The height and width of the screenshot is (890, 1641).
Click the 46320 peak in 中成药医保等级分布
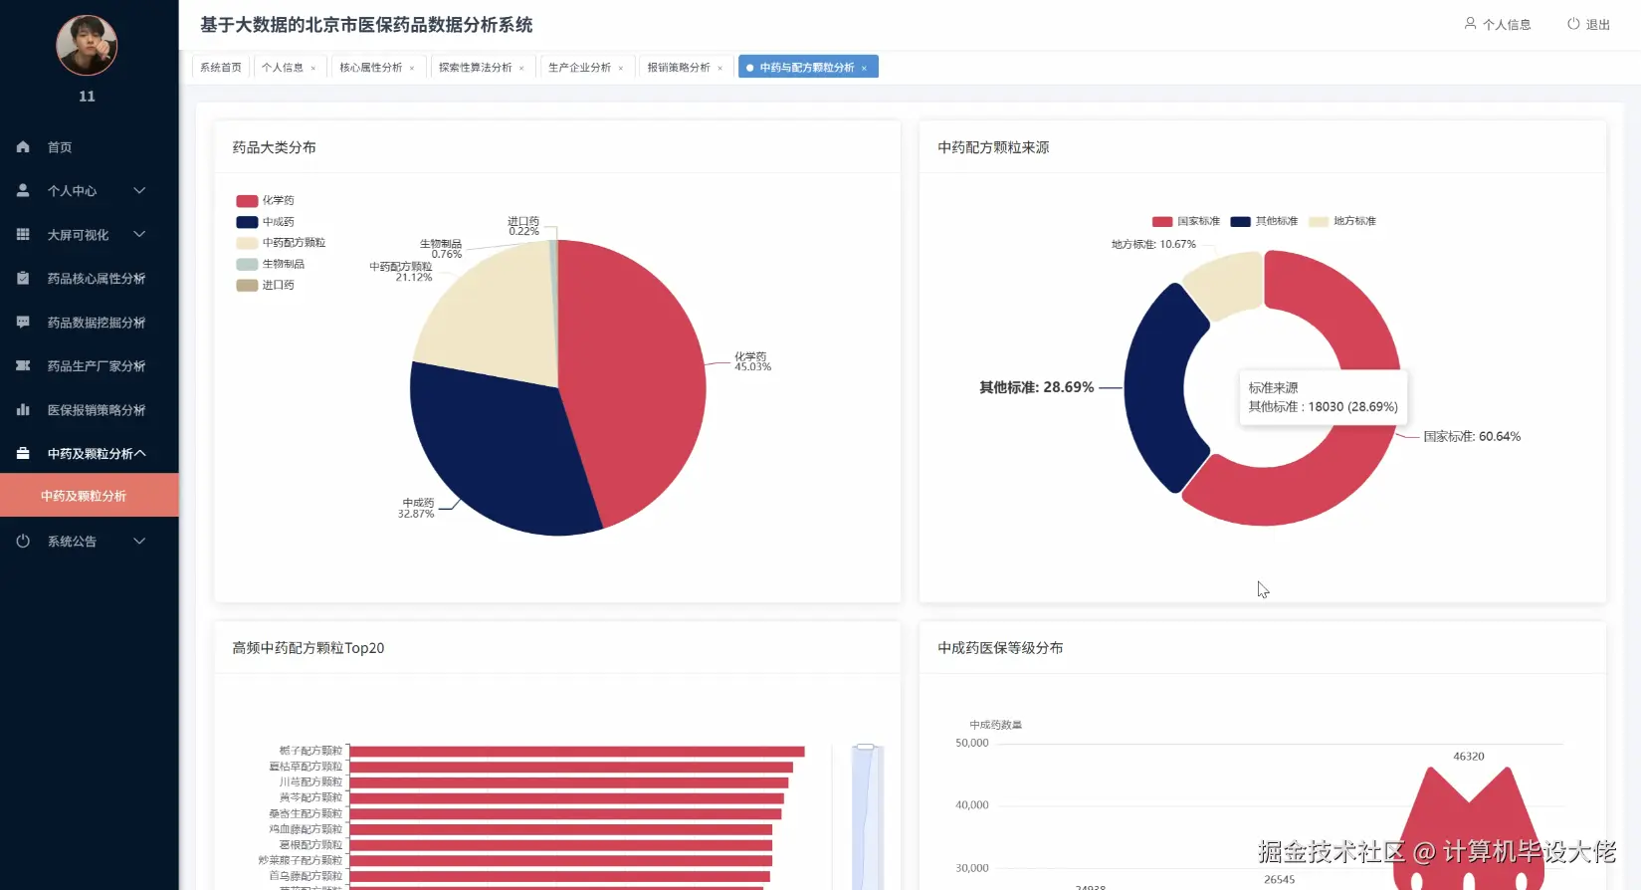(1469, 828)
